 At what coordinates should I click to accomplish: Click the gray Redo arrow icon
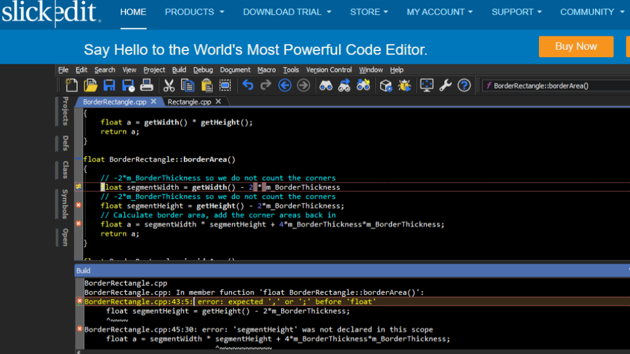point(266,85)
